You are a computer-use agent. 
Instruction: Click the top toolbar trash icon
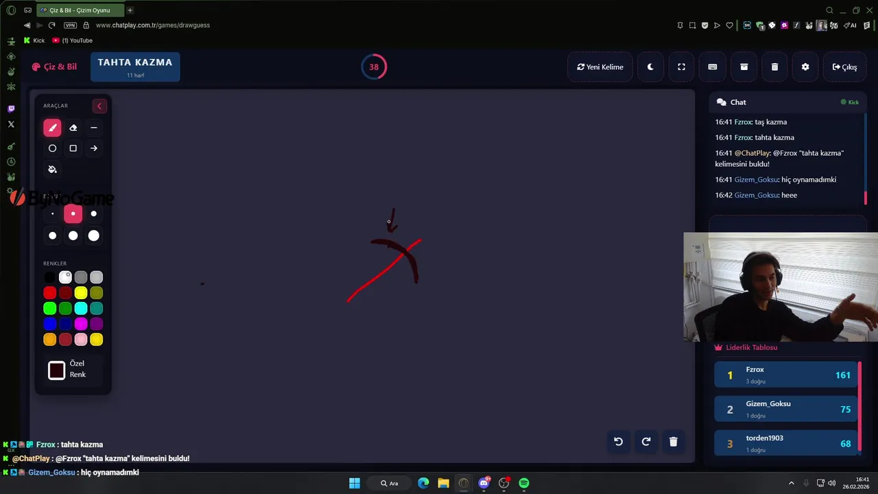point(774,67)
